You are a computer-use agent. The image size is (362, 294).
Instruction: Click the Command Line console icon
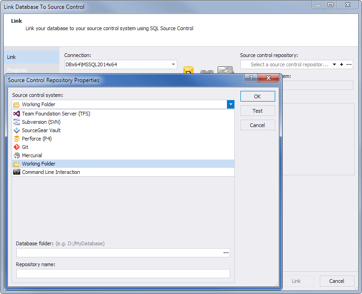pyautogui.click(x=17, y=172)
